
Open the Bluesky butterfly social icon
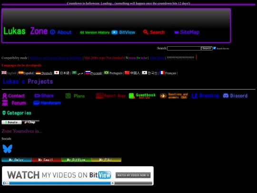[x=7, y=149]
